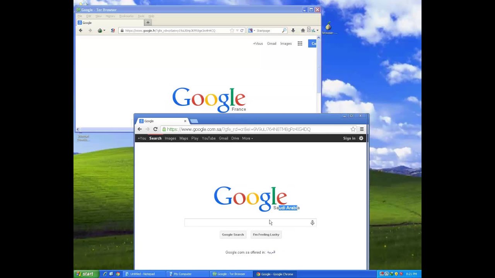Click the Google Search button
The height and width of the screenshot is (278, 495).
tap(233, 234)
